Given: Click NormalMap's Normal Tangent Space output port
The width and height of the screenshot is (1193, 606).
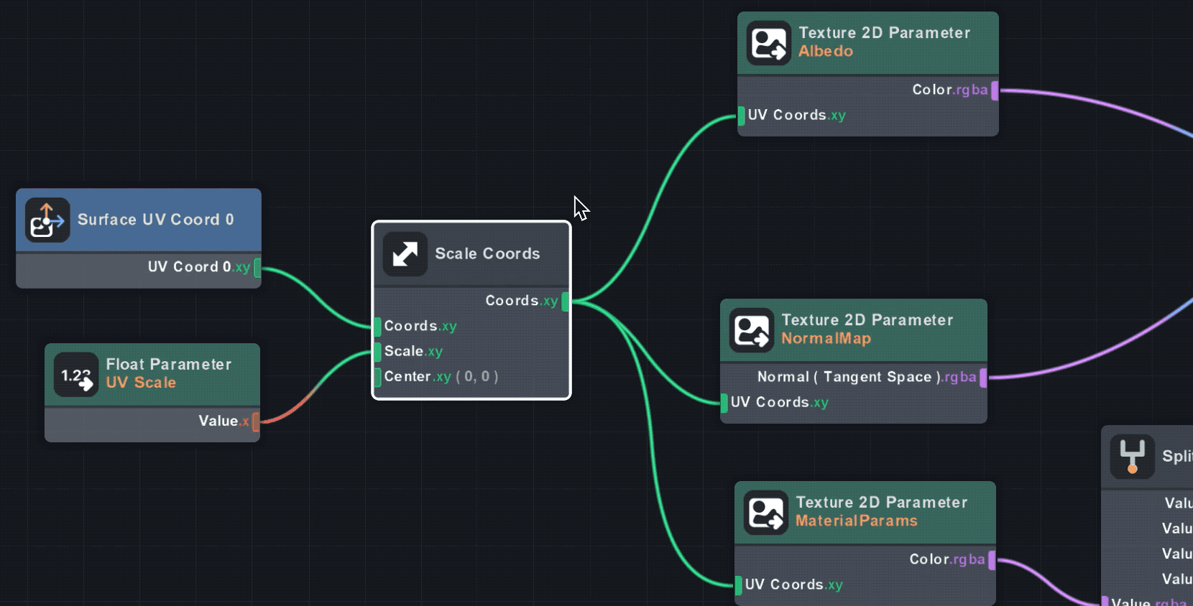Looking at the screenshot, I should pos(983,378).
